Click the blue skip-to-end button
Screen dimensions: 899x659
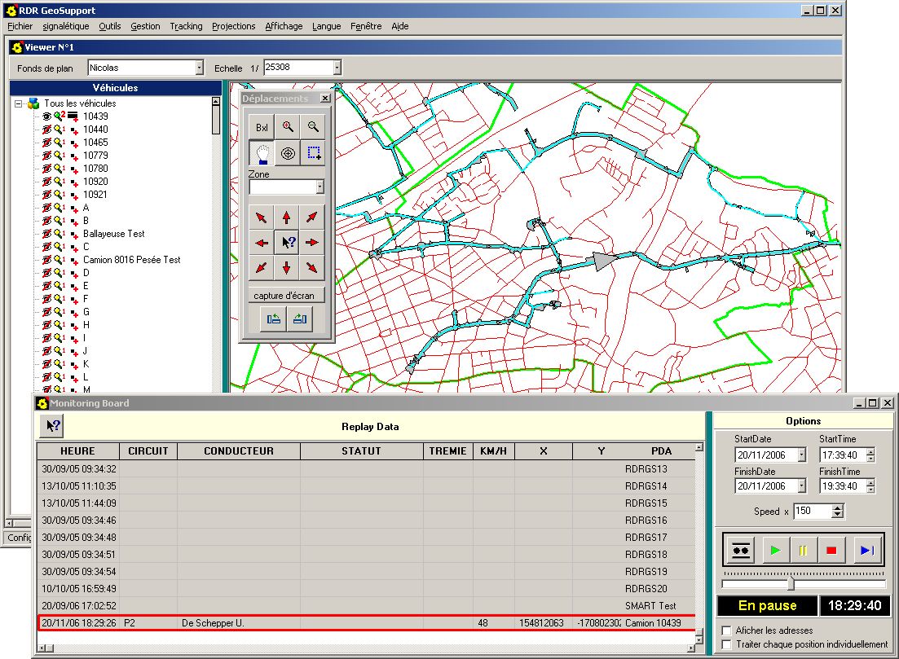pos(867,551)
